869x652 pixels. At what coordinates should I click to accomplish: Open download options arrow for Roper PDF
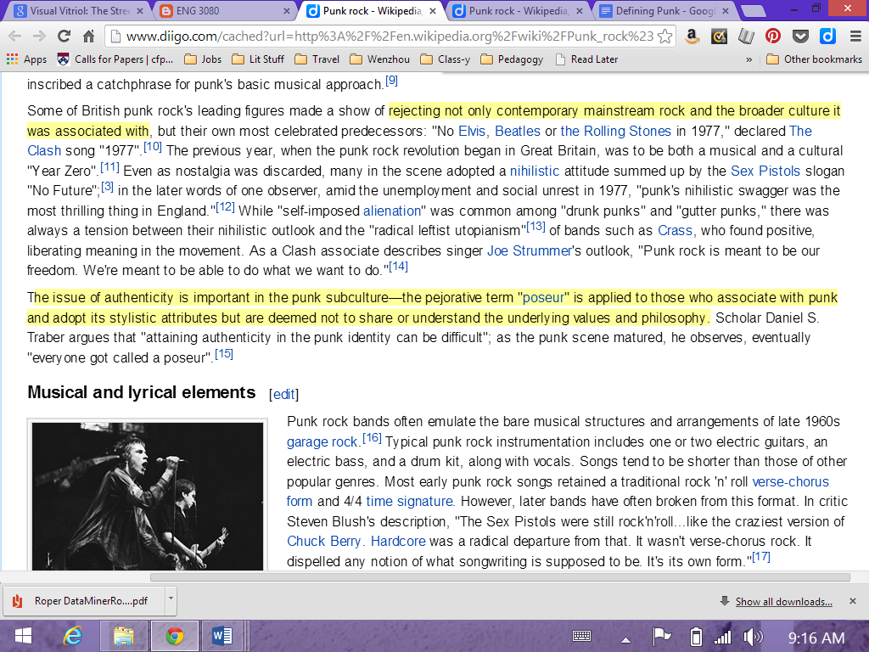171,600
